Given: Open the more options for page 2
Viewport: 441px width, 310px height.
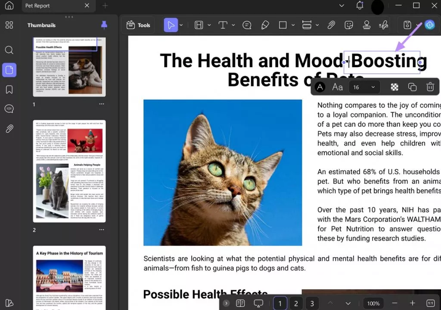Looking at the screenshot, I should click(x=102, y=230).
